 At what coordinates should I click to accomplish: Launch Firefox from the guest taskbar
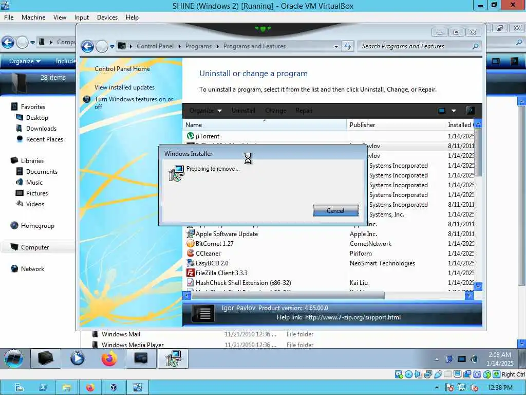pos(109,358)
